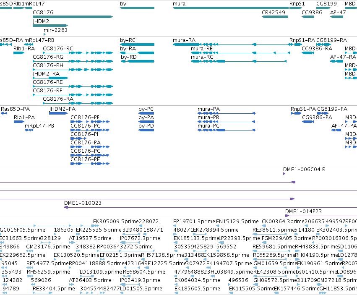Click the CG8176-PH protein label
The width and height of the screenshot is (357, 295).
[86, 134]
